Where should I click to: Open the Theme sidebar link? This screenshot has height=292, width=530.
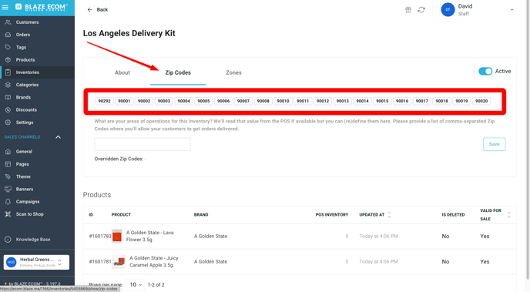click(23, 176)
